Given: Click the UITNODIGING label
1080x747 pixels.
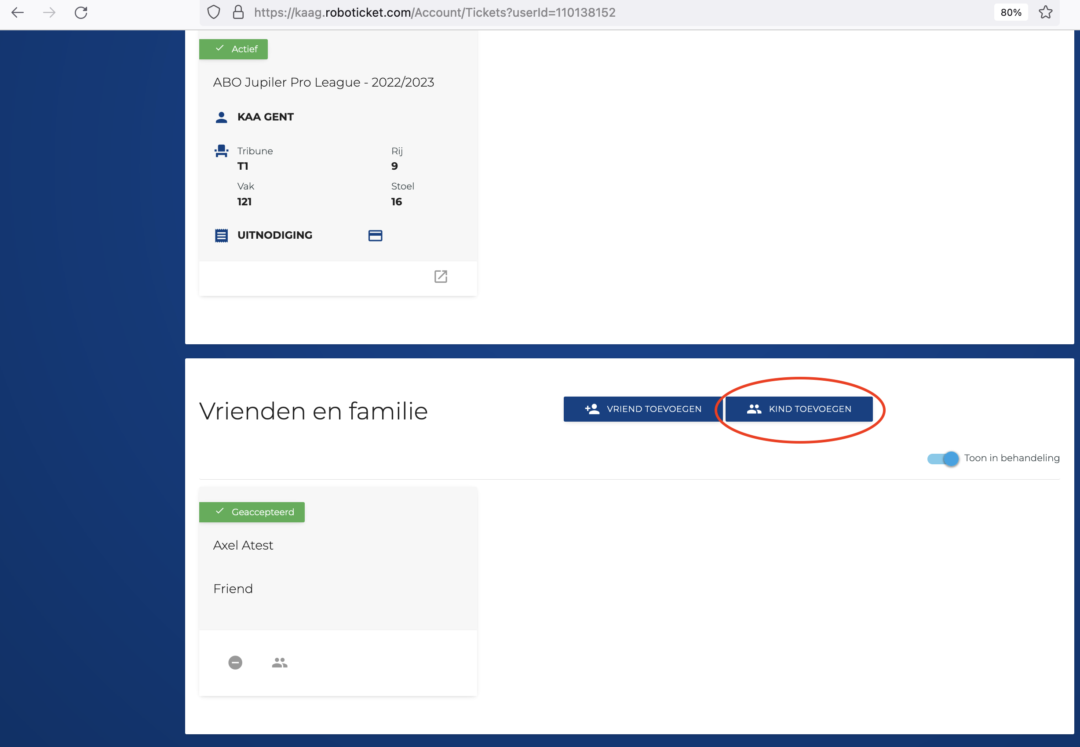Looking at the screenshot, I should click(275, 235).
